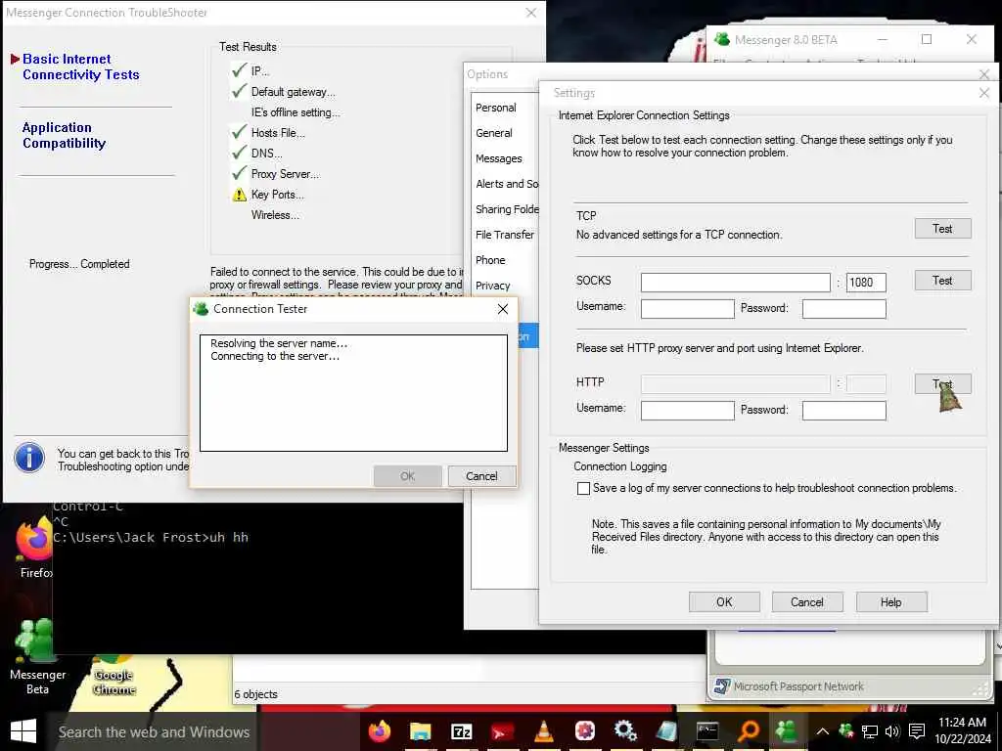Open Help in the Settings dialog

890,602
